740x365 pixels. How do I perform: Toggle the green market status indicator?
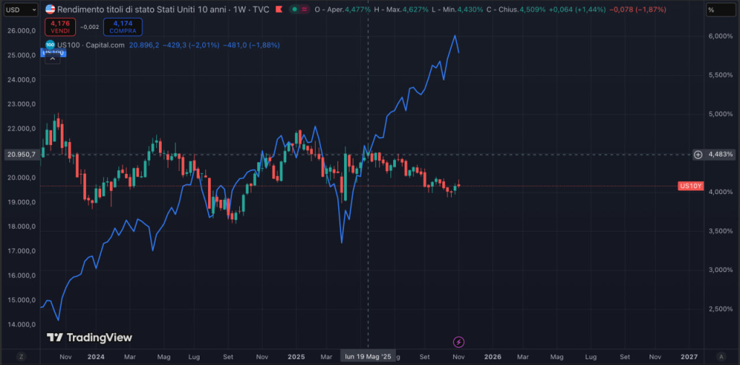(295, 9)
